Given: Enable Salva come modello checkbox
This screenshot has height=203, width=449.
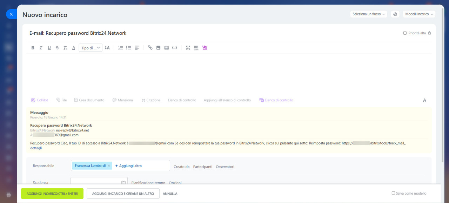Looking at the screenshot, I should coord(393,193).
